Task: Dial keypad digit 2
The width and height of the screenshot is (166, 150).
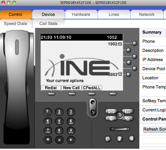Action: 59,112
